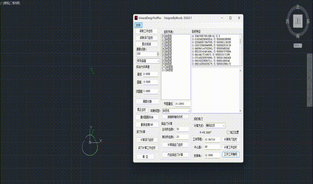
Task: Click the 内齿插齿刀计算 button
Action: 175,155
